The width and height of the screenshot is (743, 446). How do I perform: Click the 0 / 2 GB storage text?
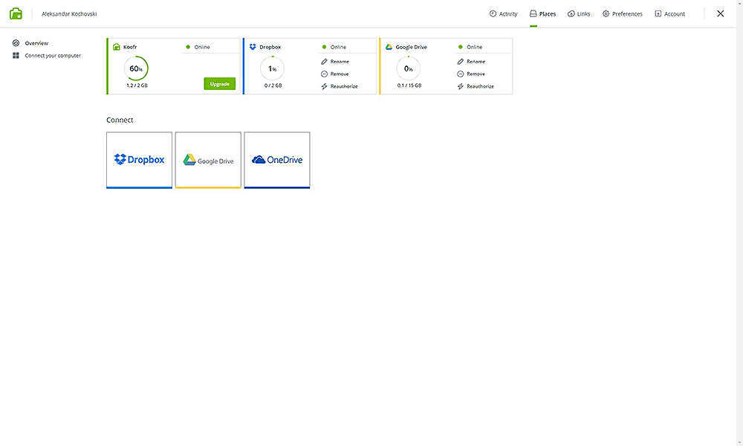273,85
